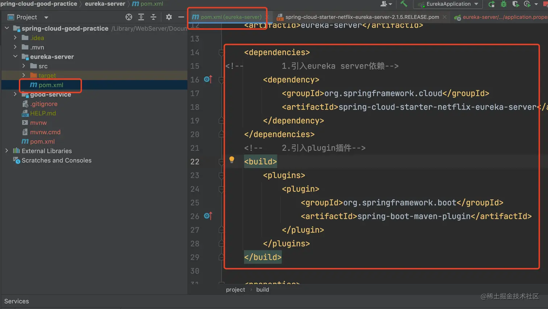Select pom.xml under eureka-server
The width and height of the screenshot is (548, 309).
pyautogui.click(x=51, y=85)
